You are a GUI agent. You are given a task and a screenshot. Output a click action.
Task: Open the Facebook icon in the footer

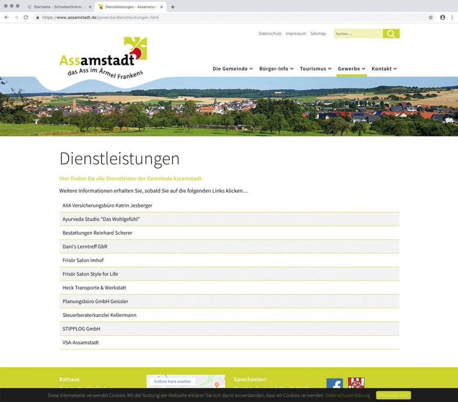pyautogui.click(x=335, y=383)
